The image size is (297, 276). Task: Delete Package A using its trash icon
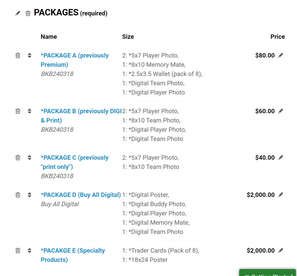[18, 55]
